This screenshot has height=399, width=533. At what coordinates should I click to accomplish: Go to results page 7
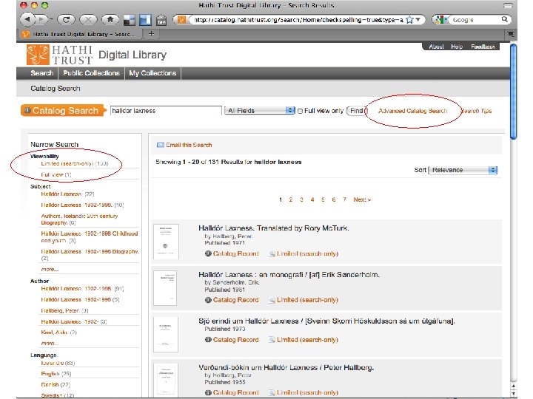[344, 199]
